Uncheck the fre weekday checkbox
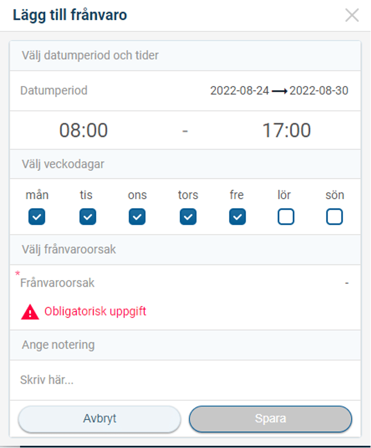 tap(237, 217)
